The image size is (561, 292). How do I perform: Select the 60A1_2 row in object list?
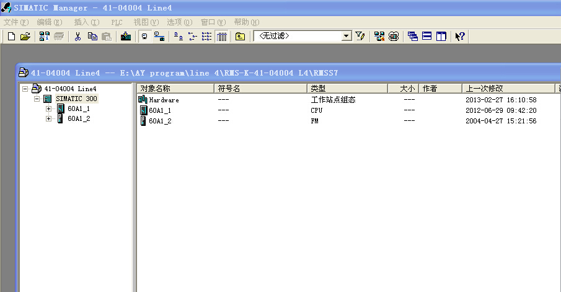pyautogui.click(x=160, y=121)
